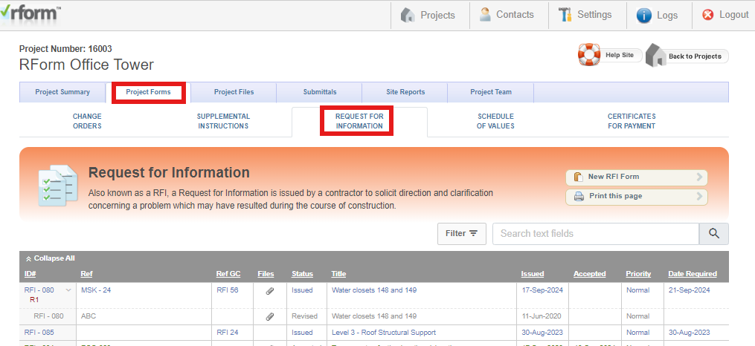
Task: Open issued 'Water closets 148 and 149' title
Action: (374, 290)
